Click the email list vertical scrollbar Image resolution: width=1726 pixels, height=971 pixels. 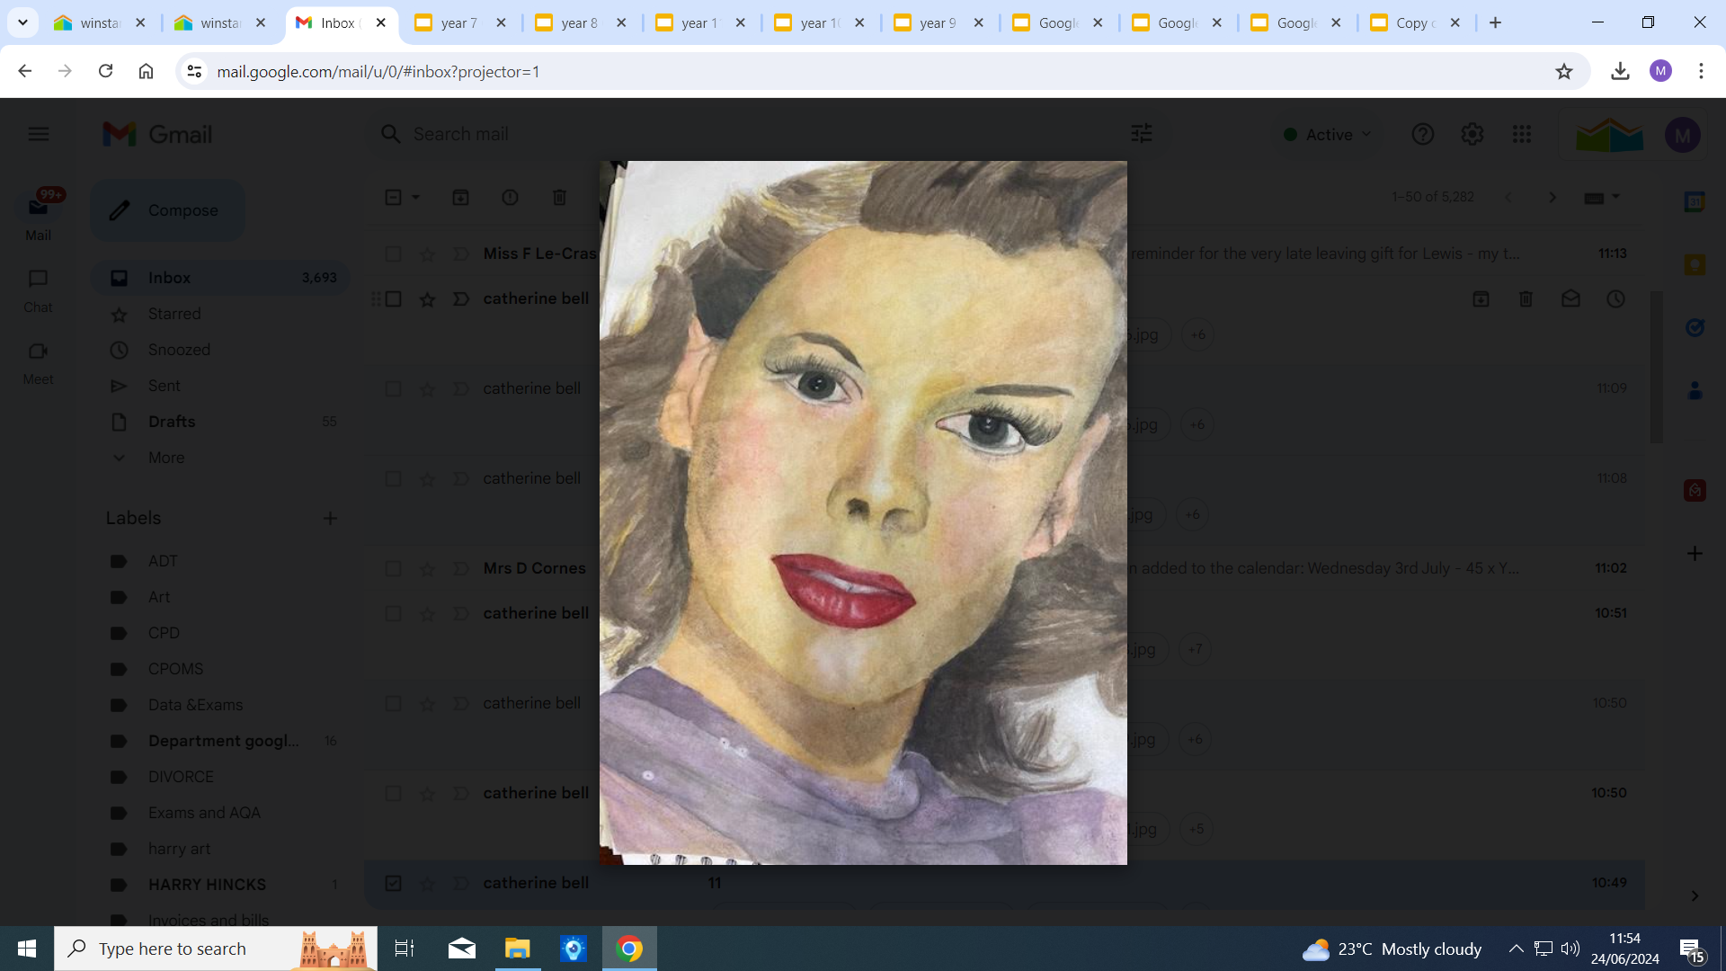(1656, 366)
